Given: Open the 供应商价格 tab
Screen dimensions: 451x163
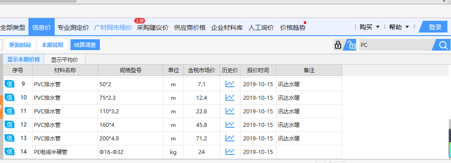Looking at the screenshot, I should pos(190,28).
